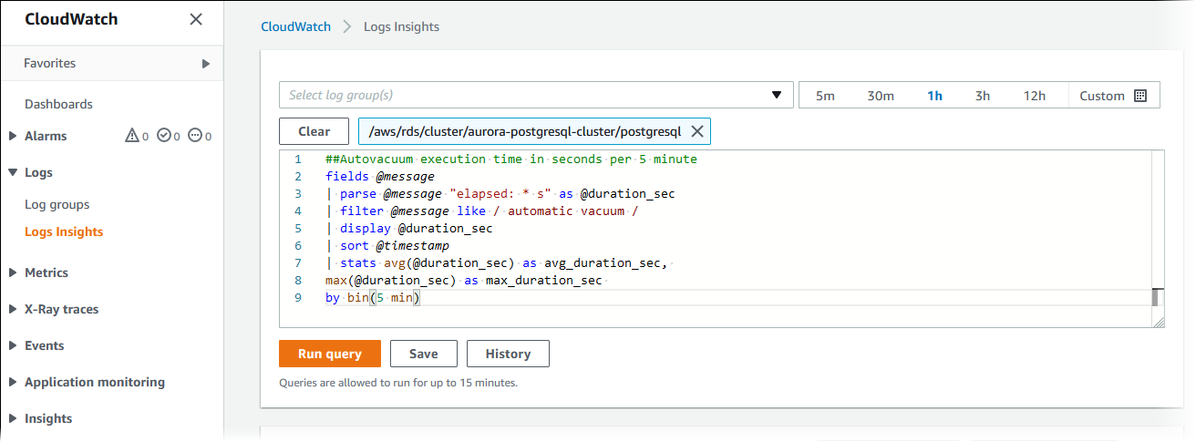The height and width of the screenshot is (442, 1196).
Task: Click the OK alarms checkmark icon
Action: [x=164, y=136]
